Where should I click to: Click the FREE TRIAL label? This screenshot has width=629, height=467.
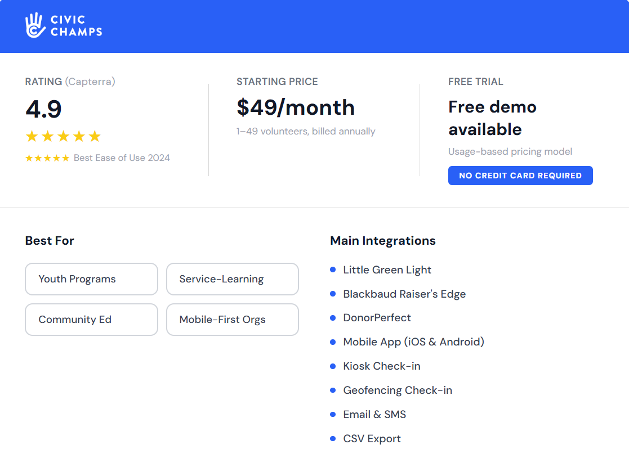[475, 82]
